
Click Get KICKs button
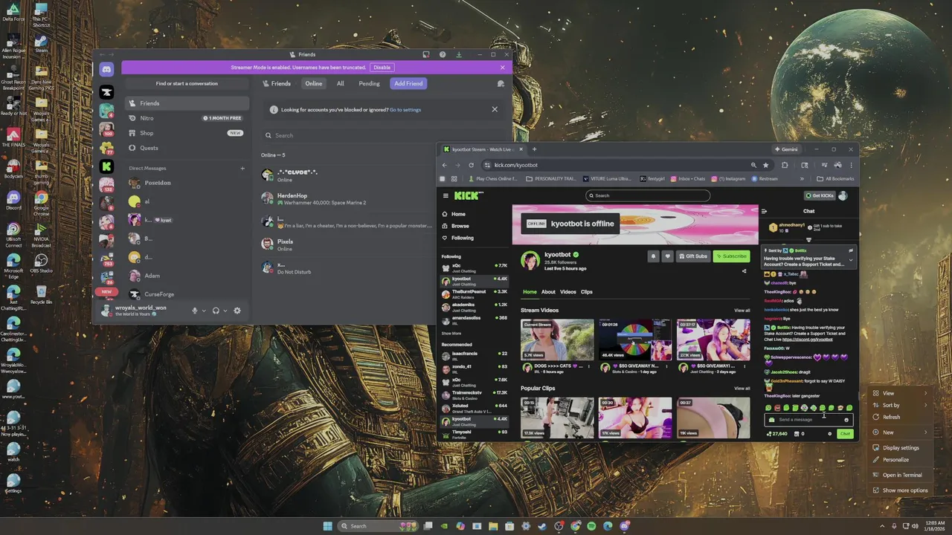click(x=819, y=195)
